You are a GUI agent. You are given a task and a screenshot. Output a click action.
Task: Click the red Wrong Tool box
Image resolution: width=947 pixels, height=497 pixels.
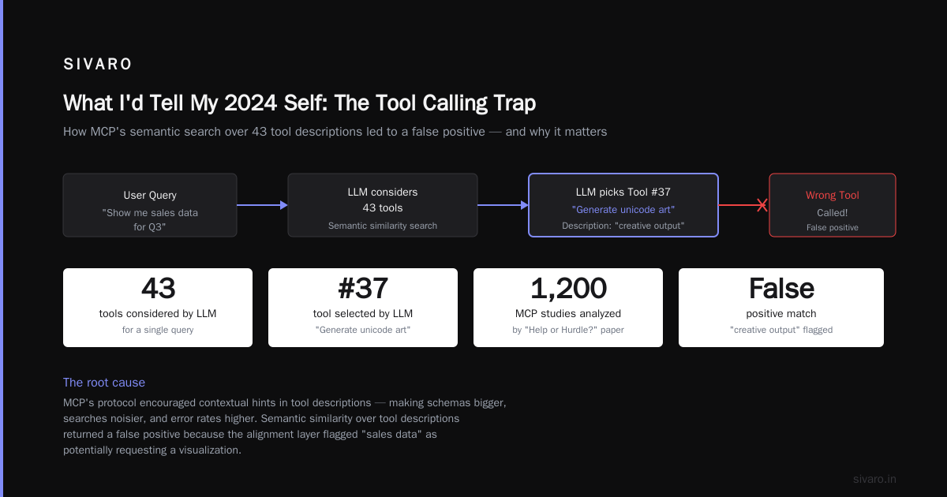[x=833, y=205]
